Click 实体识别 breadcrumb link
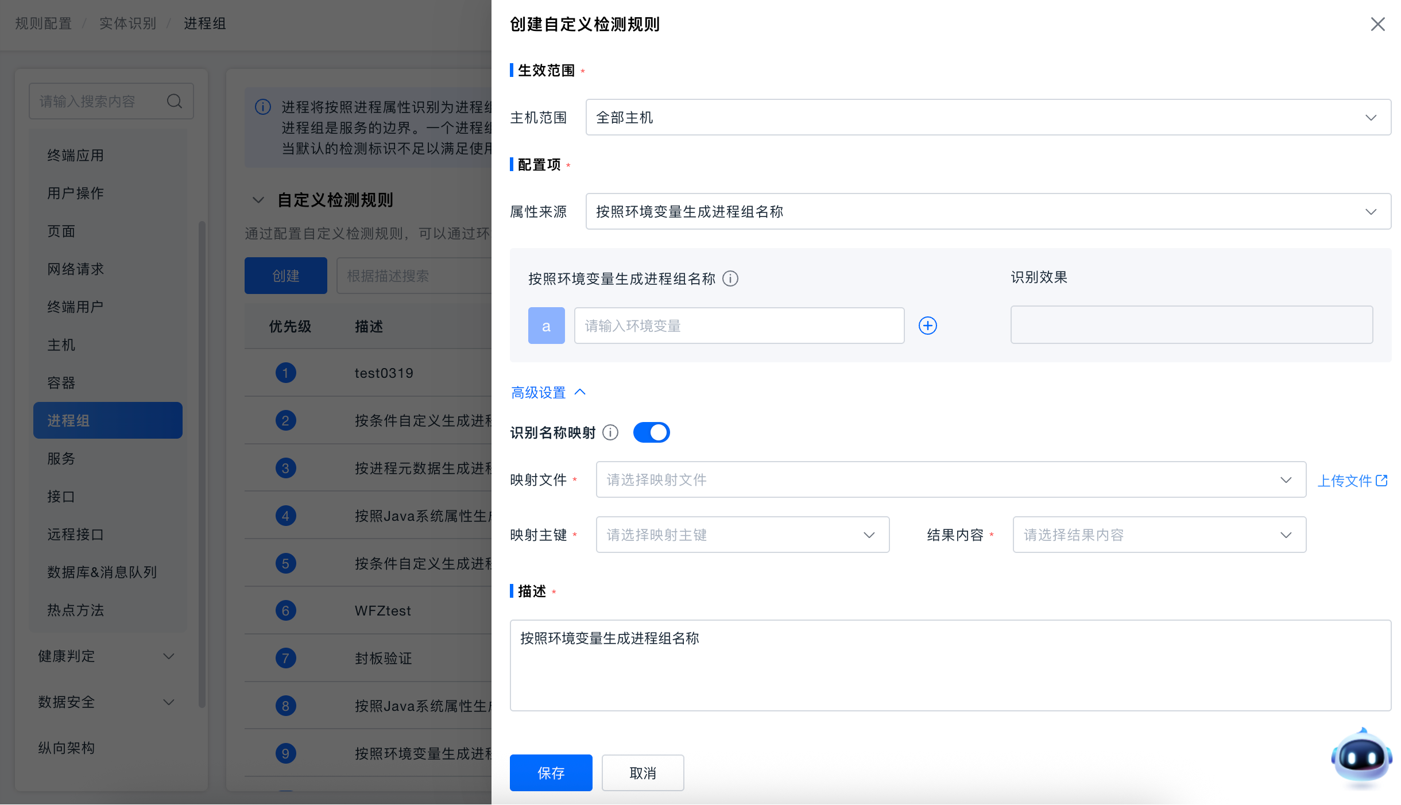 pyautogui.click(x=127, y=24)
